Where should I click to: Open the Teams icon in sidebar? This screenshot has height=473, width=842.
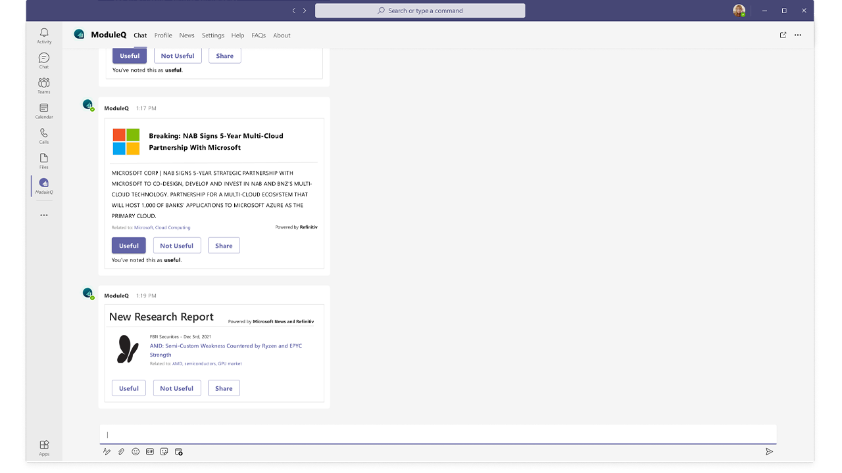pos(44,85)
